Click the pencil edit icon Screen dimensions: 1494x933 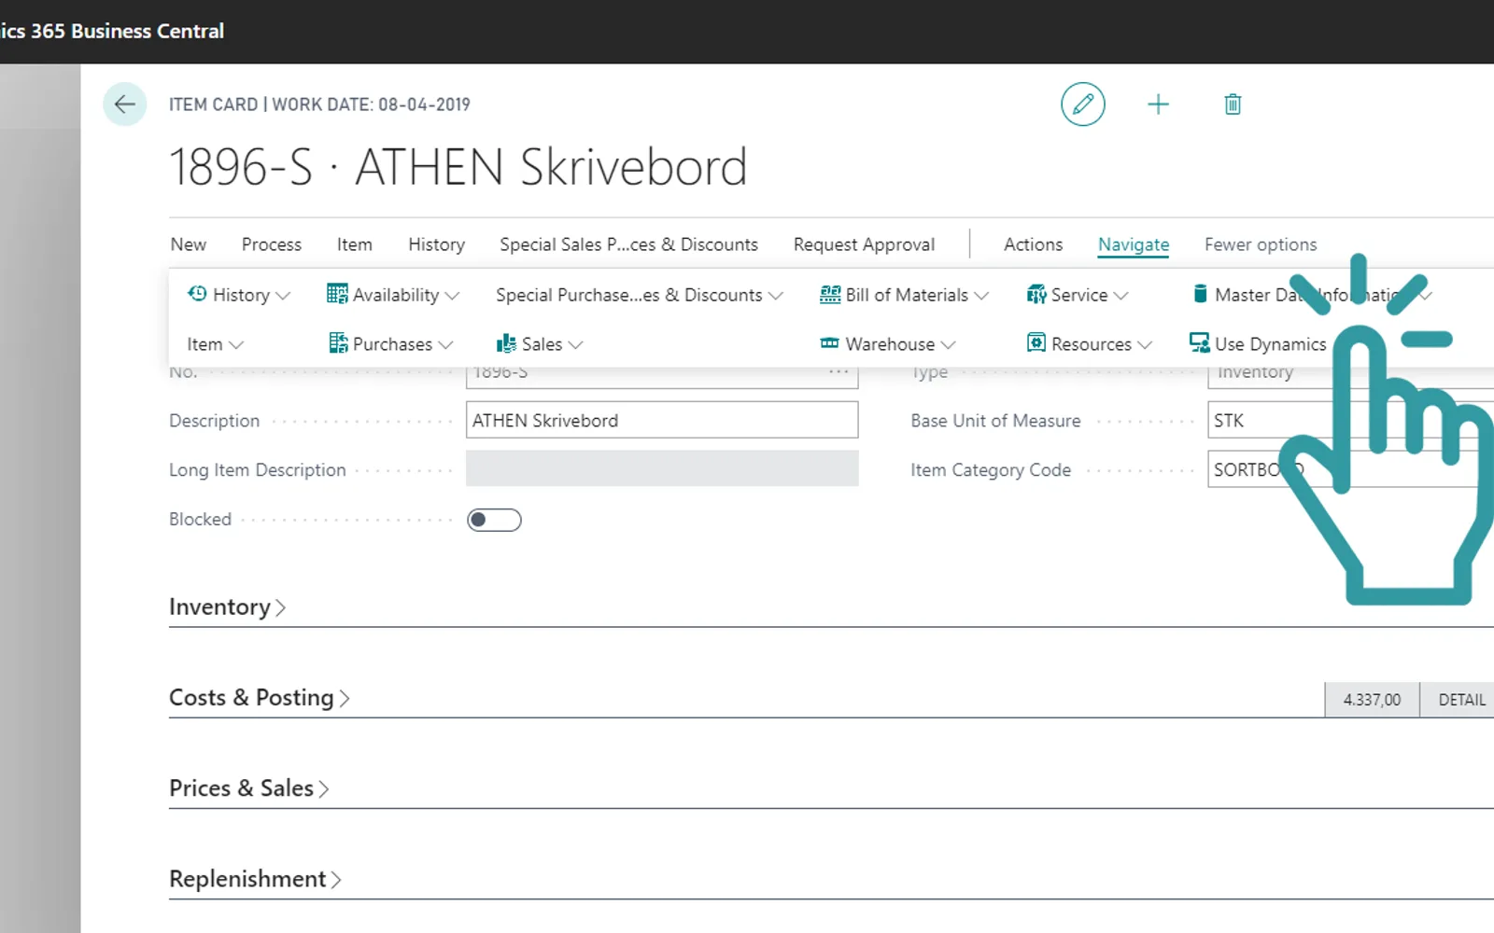point(1082,104)
